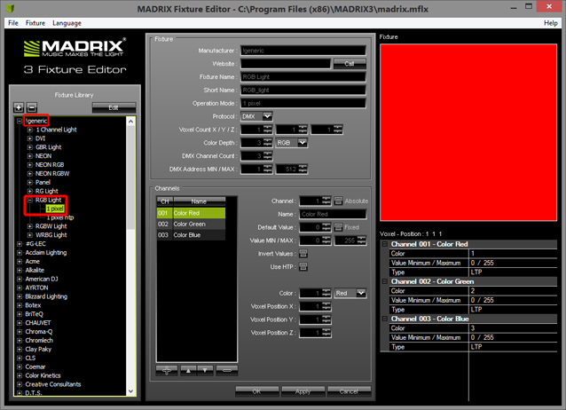Collapse the !generic manufacturer tree node
Image resolution: width=566 pixels, height=410 pixels.
pyautogui.click(x=20, y=121)
